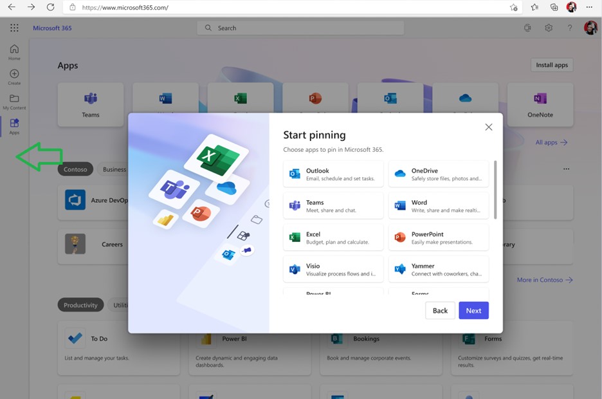Click the Install apps button
This screenshot has width=602, height=399.
point(552,65)
